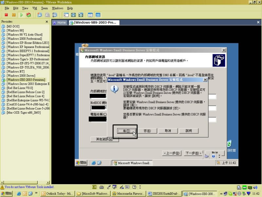Image resolution: width=262 pixels, height=197 pixels.
Task: Click the CH input language indicator
Action: coord(94,187)
